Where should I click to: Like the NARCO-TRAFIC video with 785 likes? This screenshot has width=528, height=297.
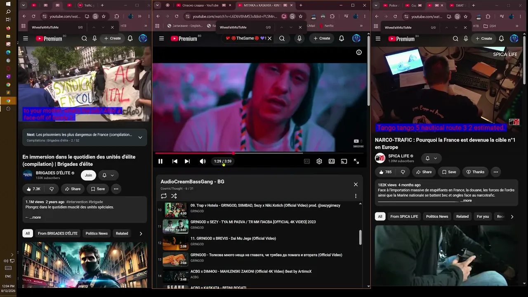pos(385,172)
